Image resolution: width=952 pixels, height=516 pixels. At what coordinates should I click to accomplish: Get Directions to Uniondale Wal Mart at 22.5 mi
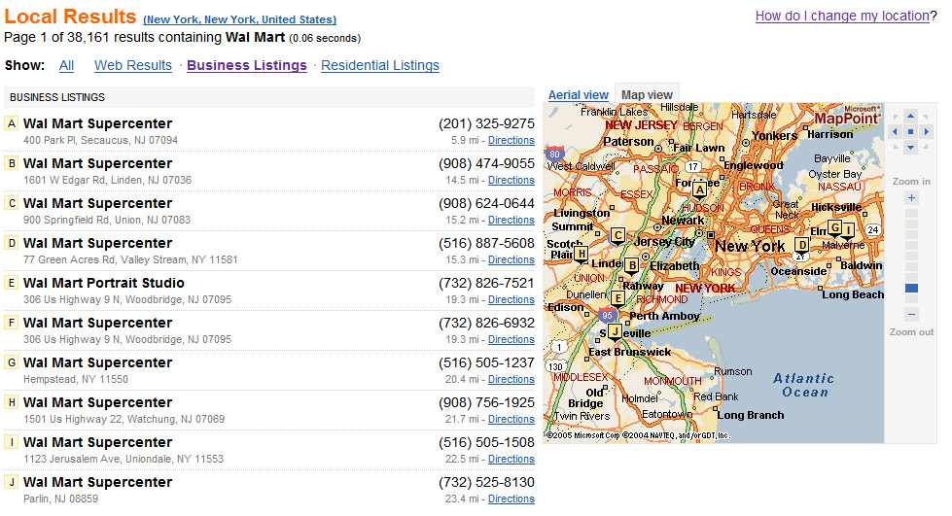click(511, 459)
